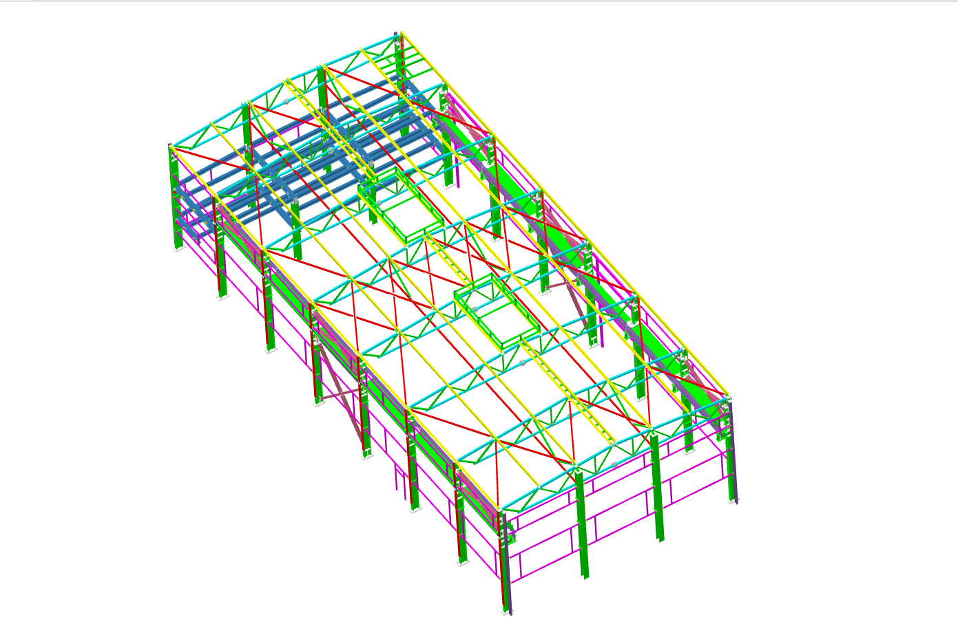This screenshot has height=637, width=958.
Task: Select the bottom-most front corner column
Action: point(507,563)
